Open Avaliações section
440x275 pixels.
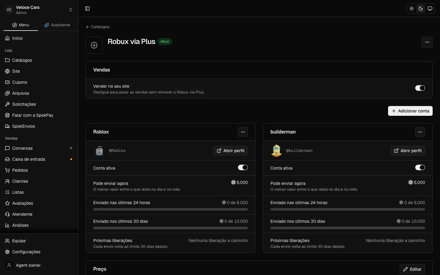39,203
